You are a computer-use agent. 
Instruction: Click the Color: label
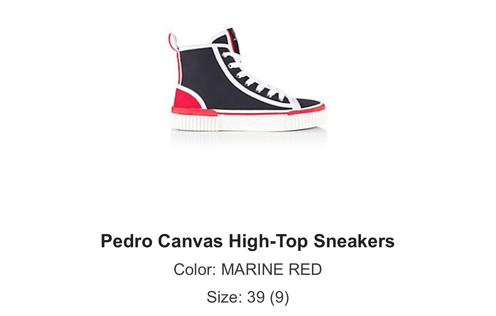[195, 270]
